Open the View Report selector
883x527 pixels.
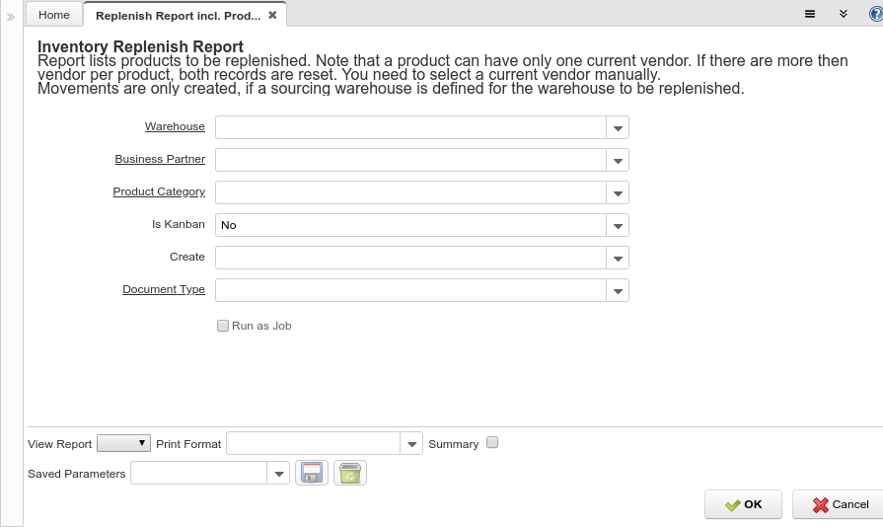tap(124, 444)
